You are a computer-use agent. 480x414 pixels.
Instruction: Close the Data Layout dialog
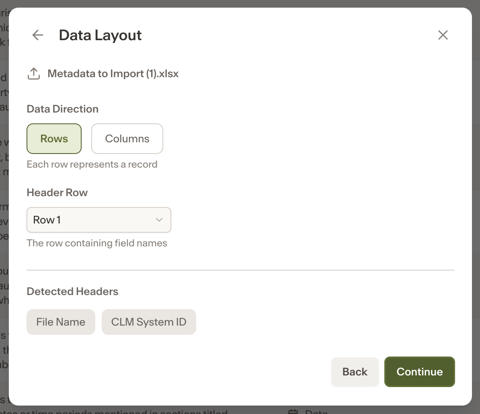[443, 35]
